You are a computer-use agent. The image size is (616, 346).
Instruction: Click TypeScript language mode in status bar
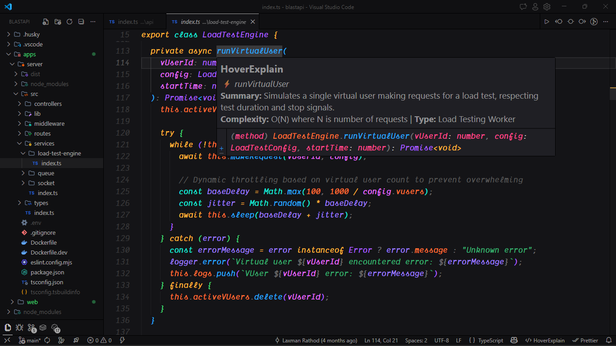(486, 341)
